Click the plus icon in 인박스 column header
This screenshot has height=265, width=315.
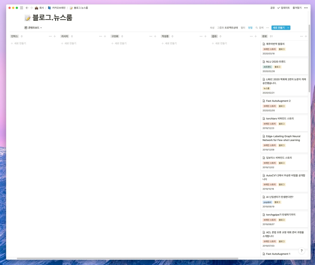tap(54, 36)
